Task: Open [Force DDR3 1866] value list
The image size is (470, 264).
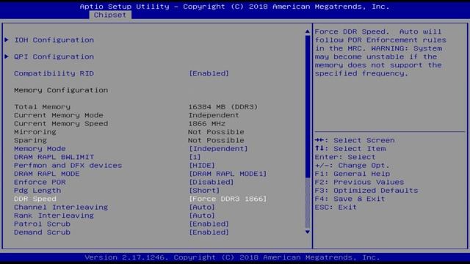Action: pos(228,199)
